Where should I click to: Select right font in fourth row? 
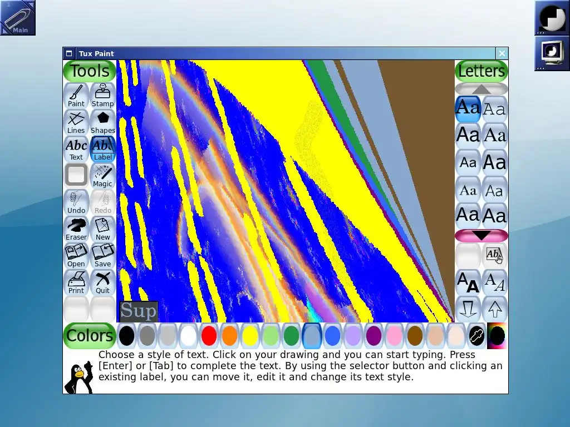coord(494,189)
